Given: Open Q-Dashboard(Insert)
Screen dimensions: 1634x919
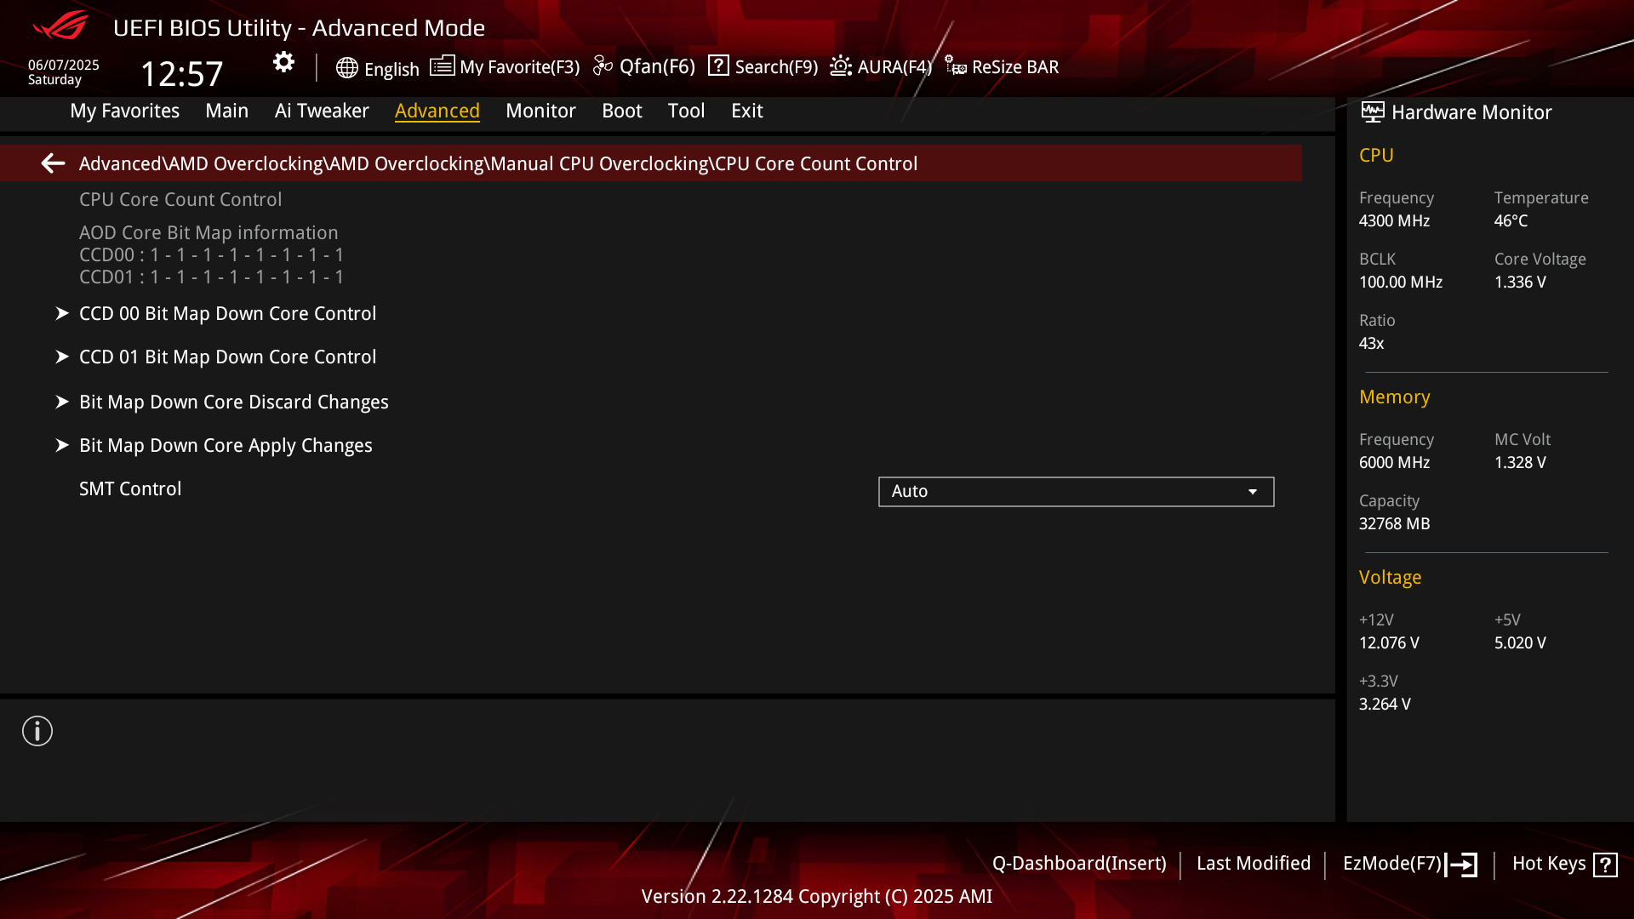Looking at the screenshot, I should click(1079, 863).
